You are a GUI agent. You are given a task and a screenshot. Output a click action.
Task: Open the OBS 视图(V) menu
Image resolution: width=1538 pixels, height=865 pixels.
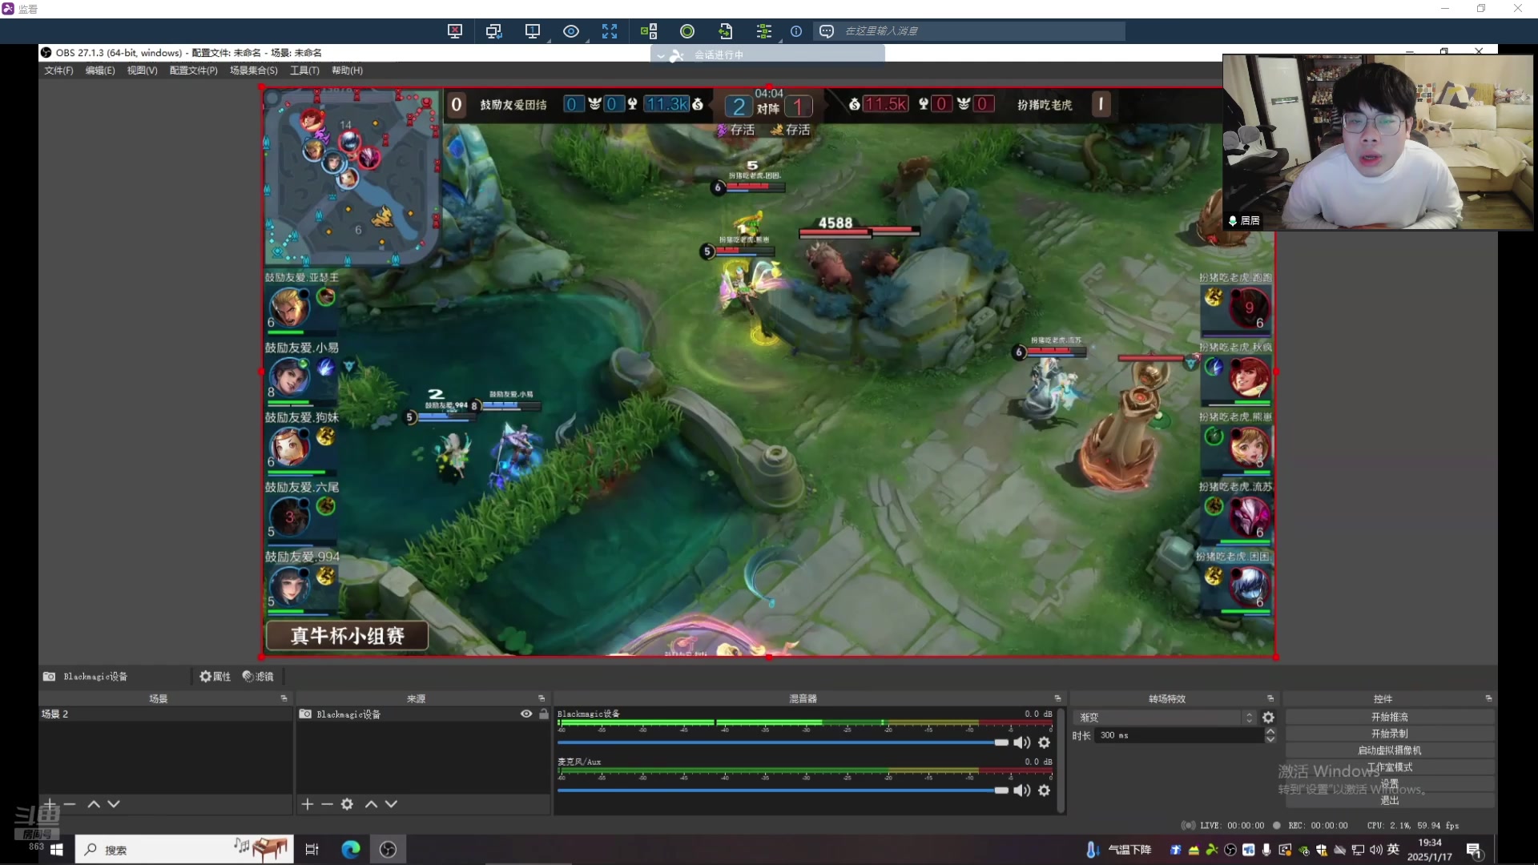point(142,70)
